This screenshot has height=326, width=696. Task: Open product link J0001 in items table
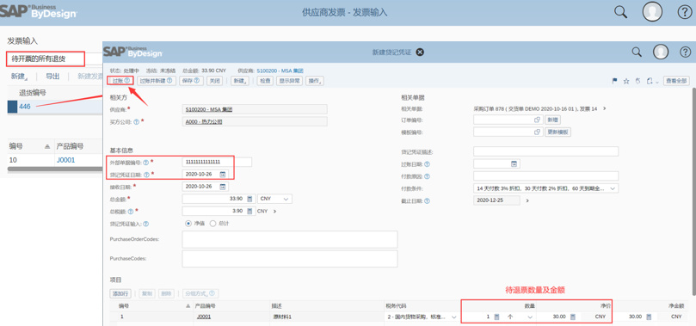(x=204, y=317)
